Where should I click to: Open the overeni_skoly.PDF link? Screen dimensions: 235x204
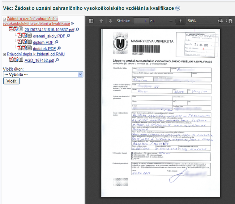[49, 36]
